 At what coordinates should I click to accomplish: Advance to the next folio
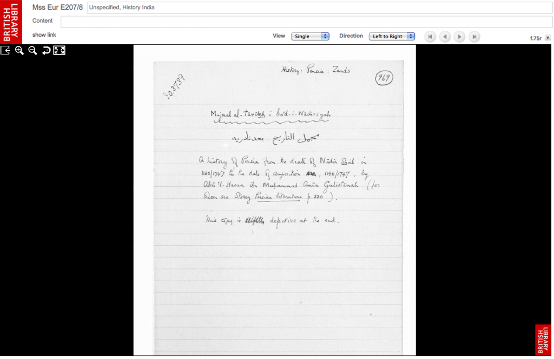click(x=459, y=36)
